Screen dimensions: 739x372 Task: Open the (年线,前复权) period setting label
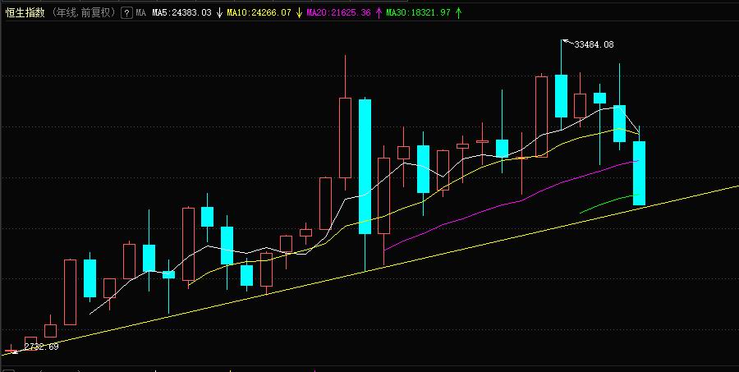pos(84,13)
